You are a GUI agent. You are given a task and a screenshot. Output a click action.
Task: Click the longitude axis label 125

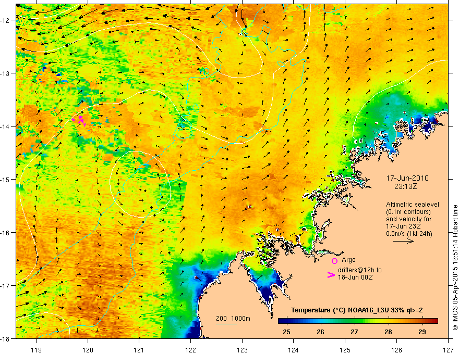click(x=345, y=350)
